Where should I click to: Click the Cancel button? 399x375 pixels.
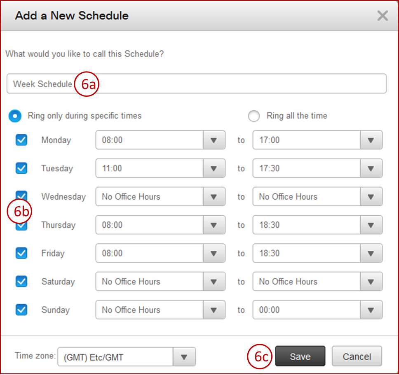(x=357, y=356)
